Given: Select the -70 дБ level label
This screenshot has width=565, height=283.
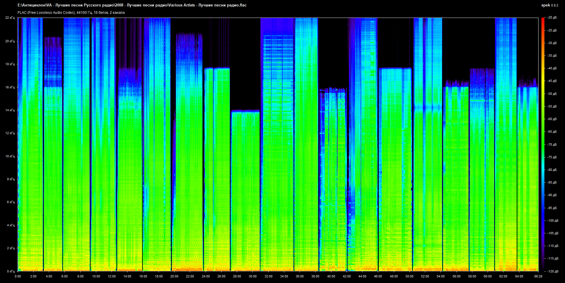Looking at the screenshot, I should 552,144.
